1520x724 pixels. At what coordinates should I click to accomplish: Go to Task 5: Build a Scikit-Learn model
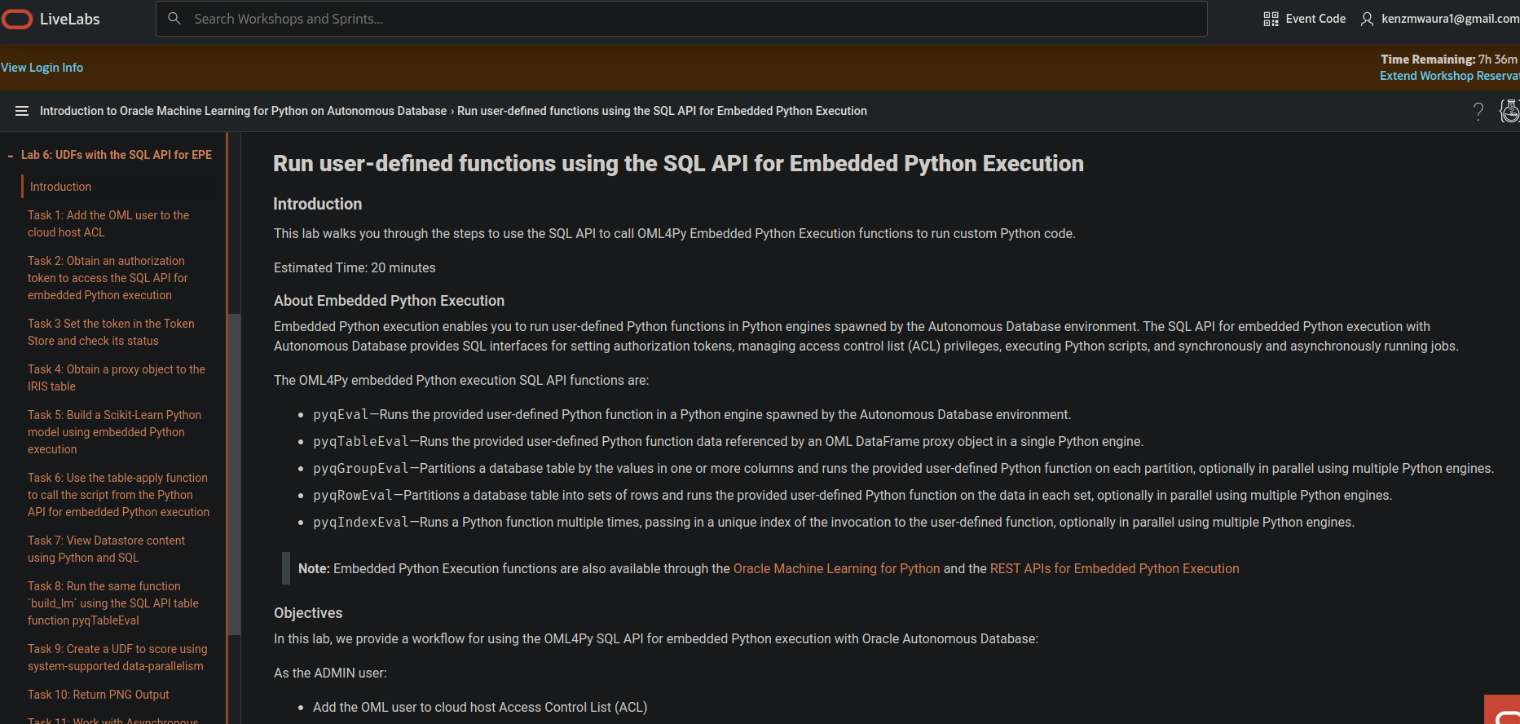tap(114, 432)
